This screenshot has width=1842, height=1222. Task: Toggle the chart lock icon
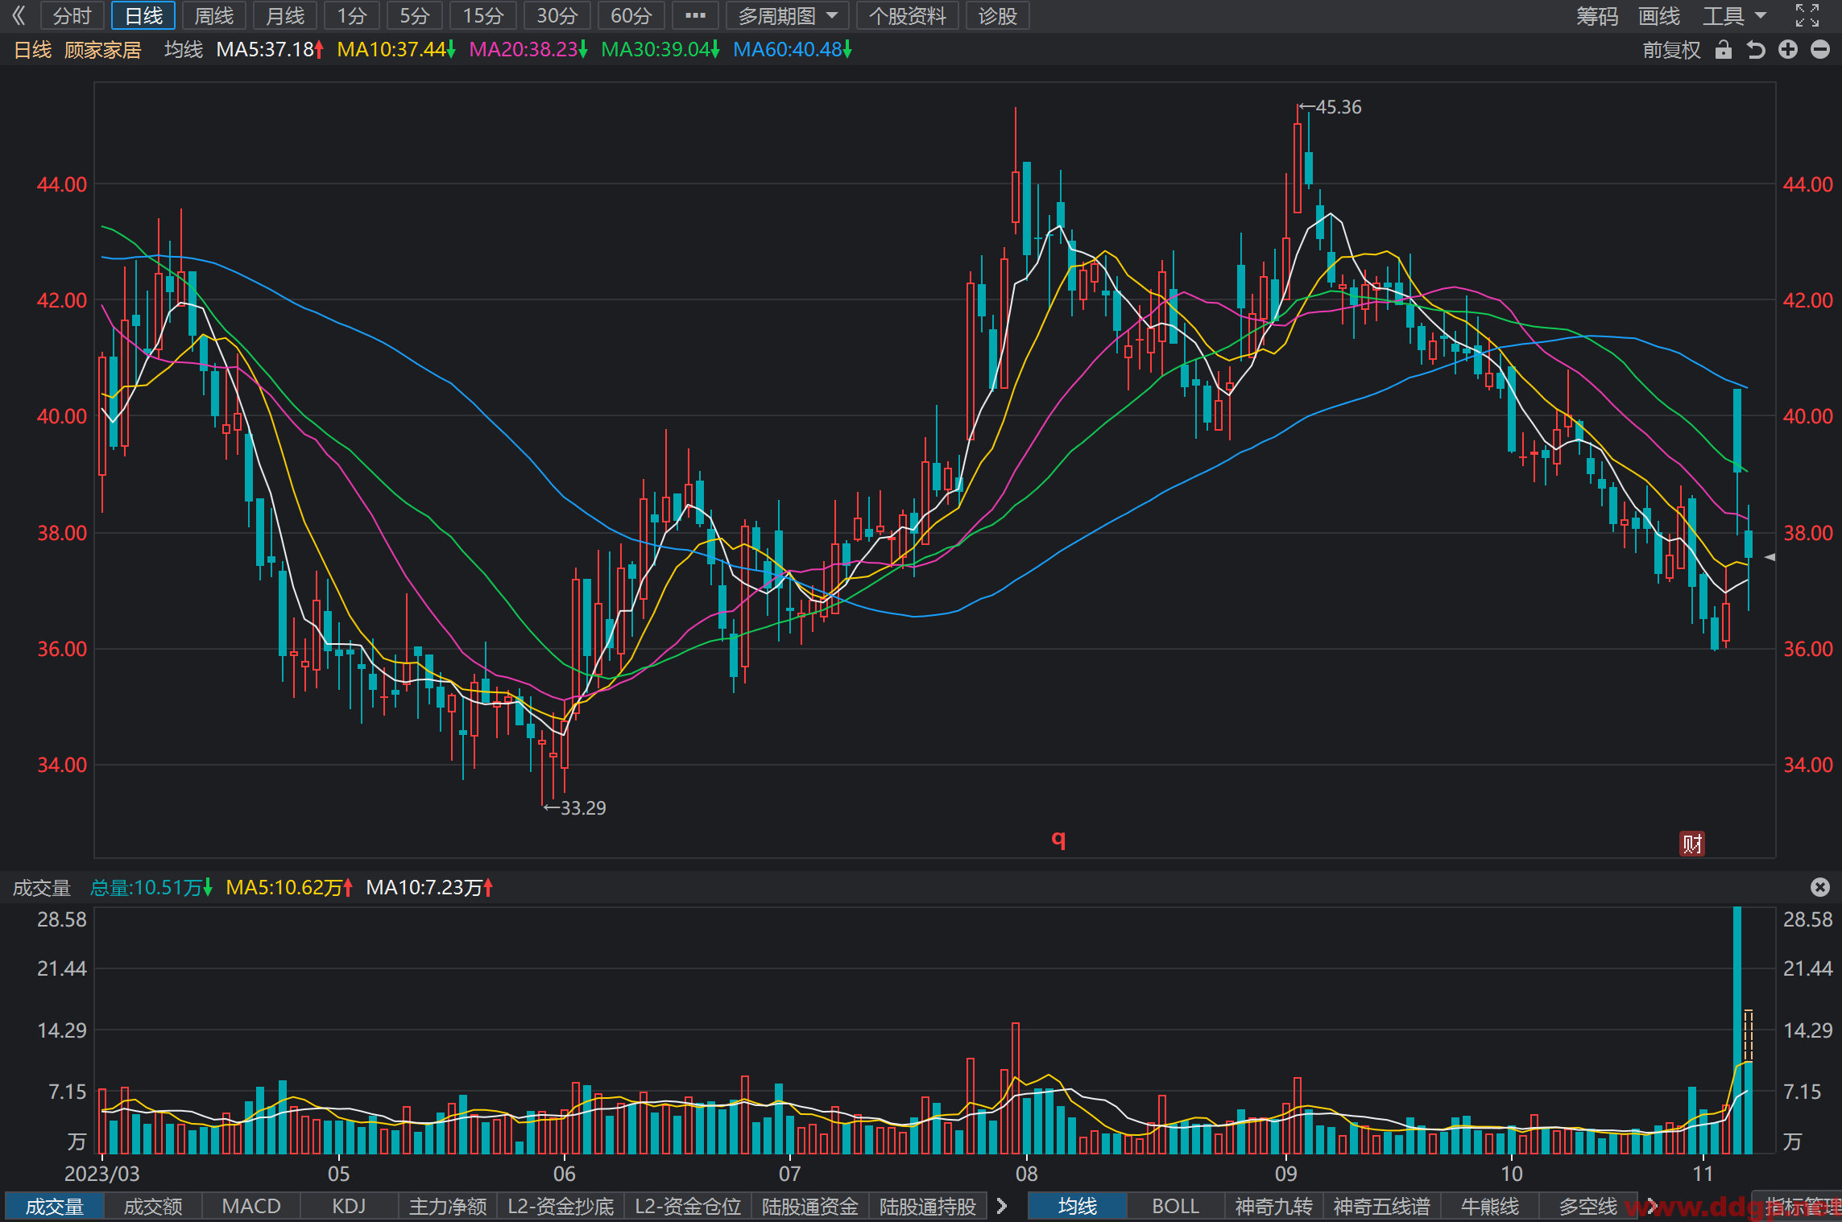[x=1723, y=50]
